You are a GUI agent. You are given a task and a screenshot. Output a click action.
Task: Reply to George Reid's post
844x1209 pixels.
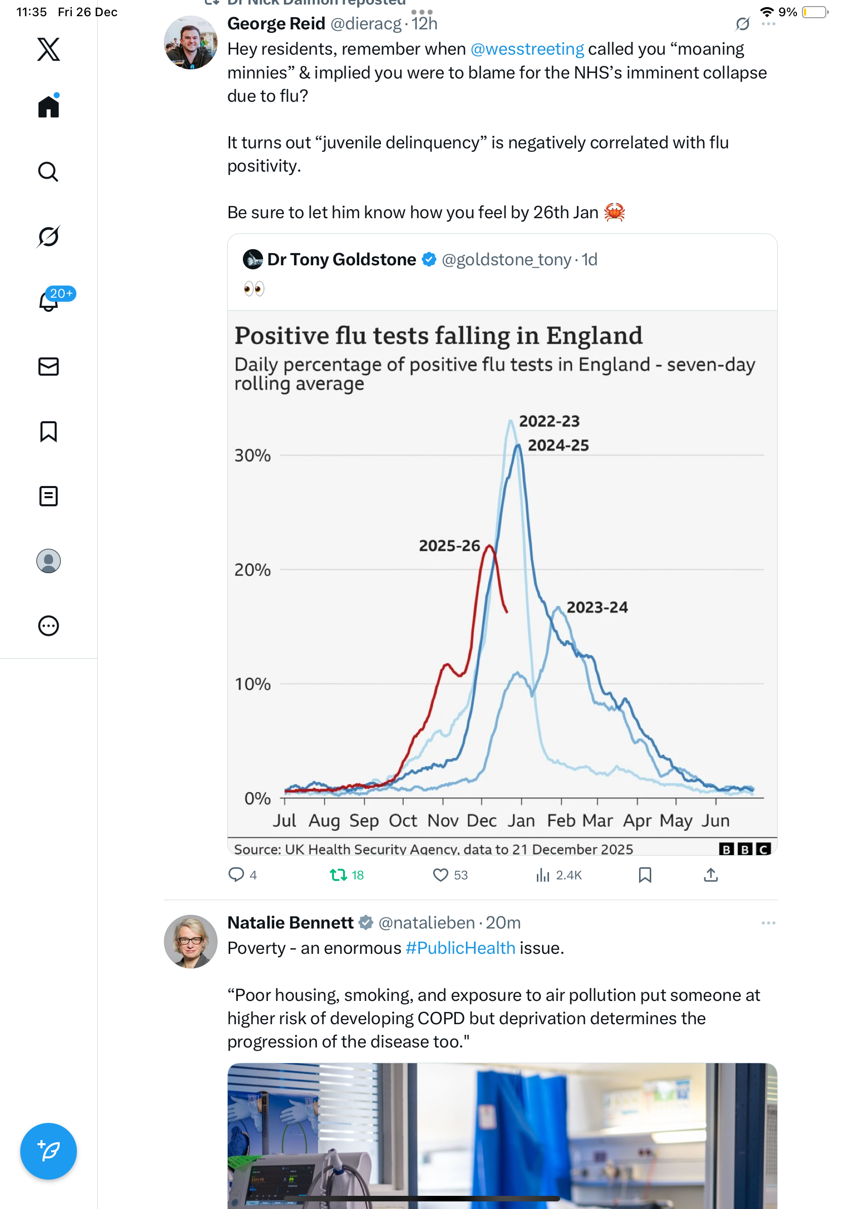point(236,875)
